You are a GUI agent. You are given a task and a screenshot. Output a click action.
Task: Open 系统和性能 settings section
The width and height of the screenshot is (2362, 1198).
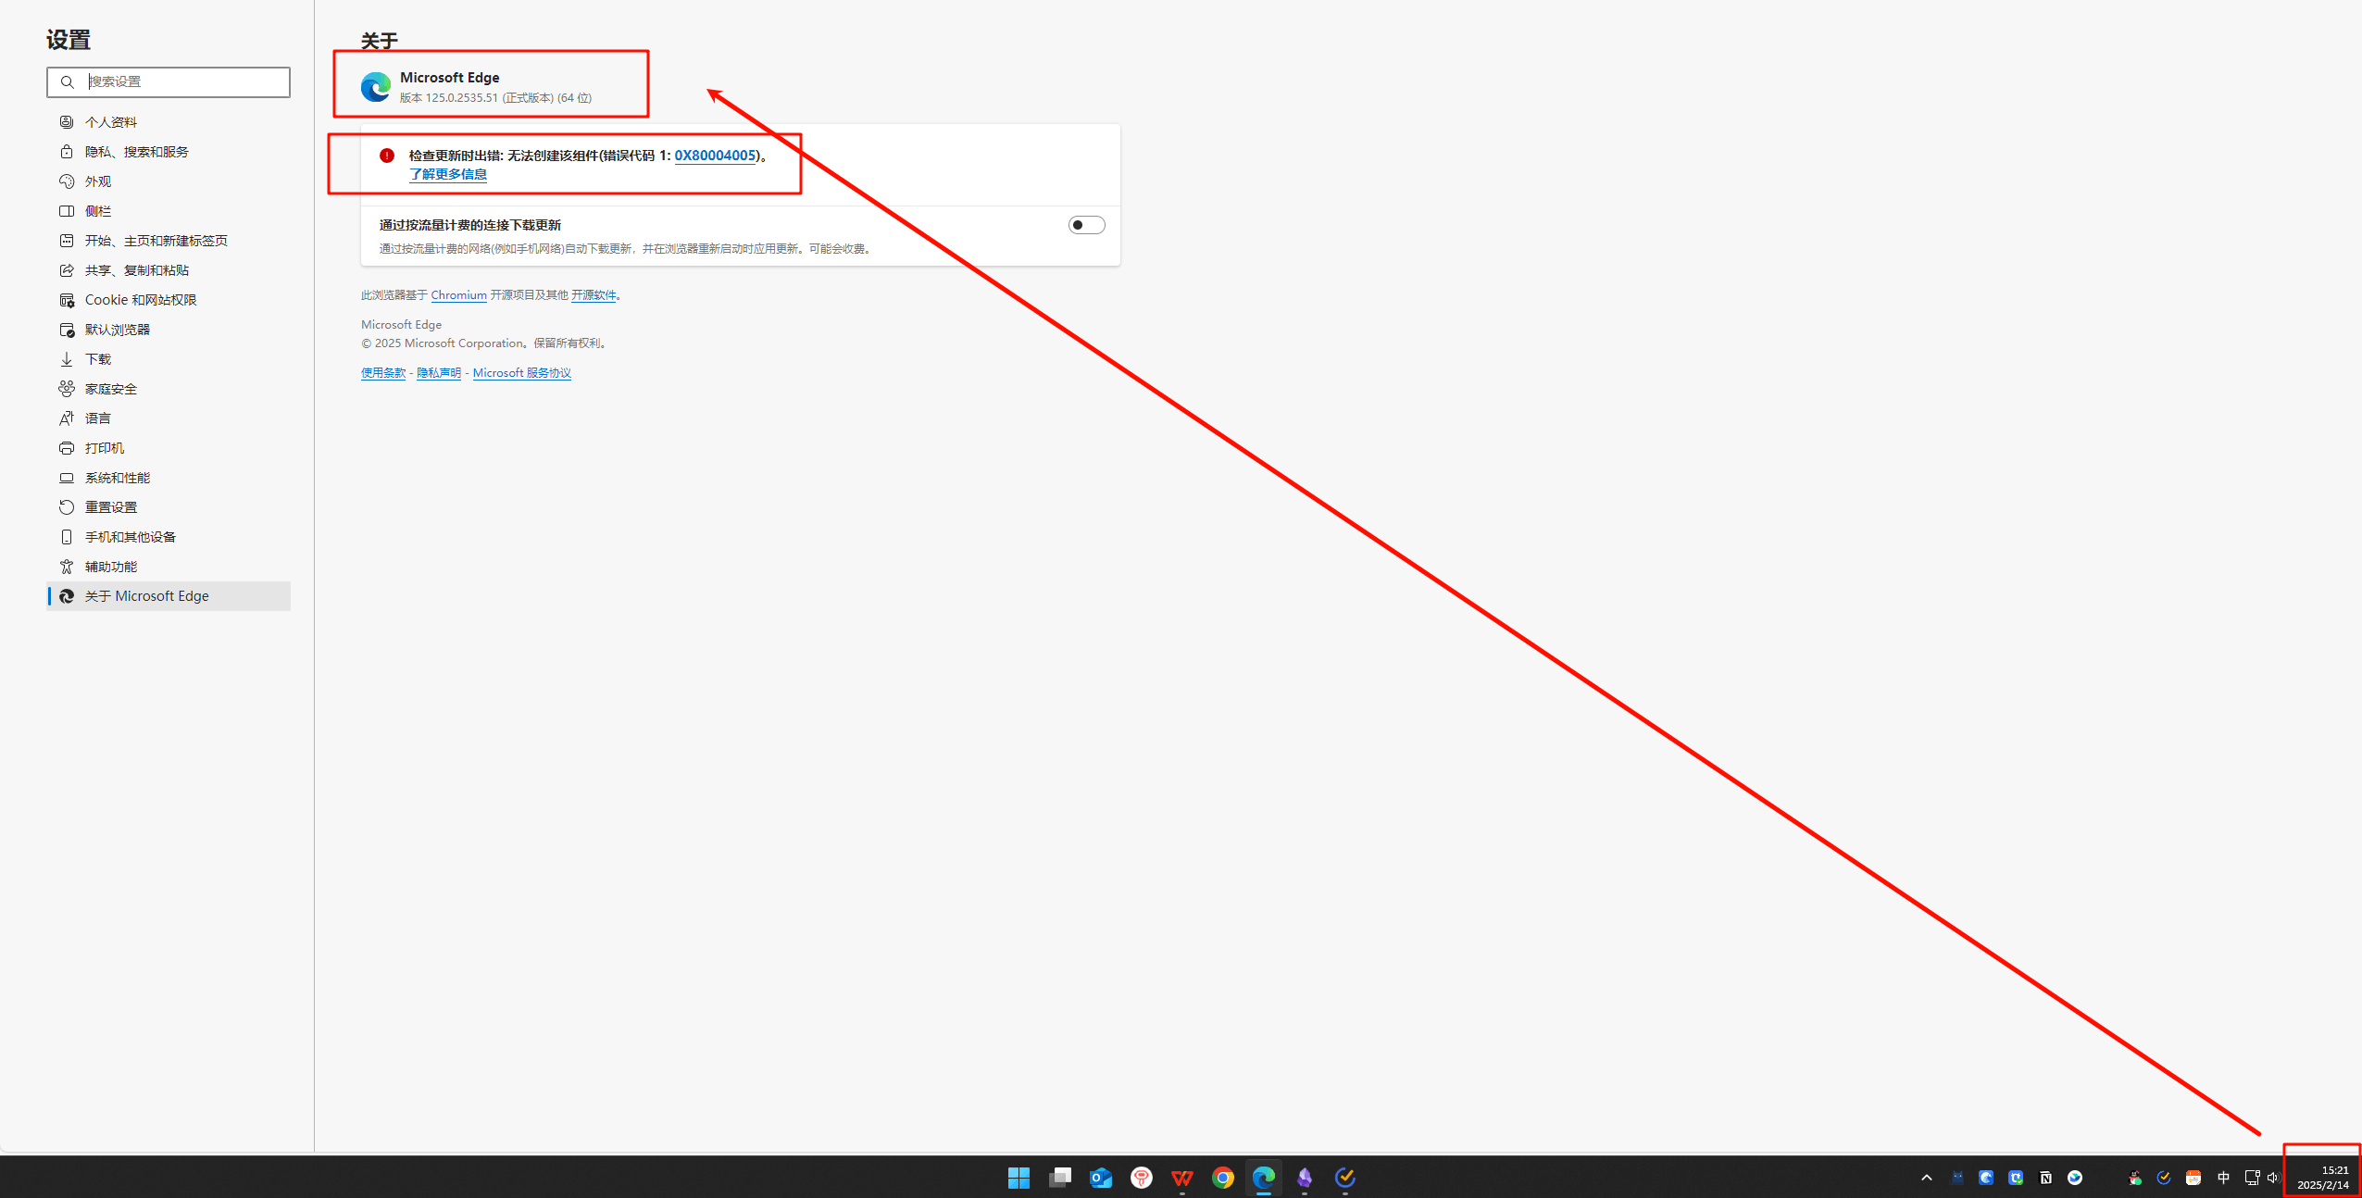pos(118,478)
